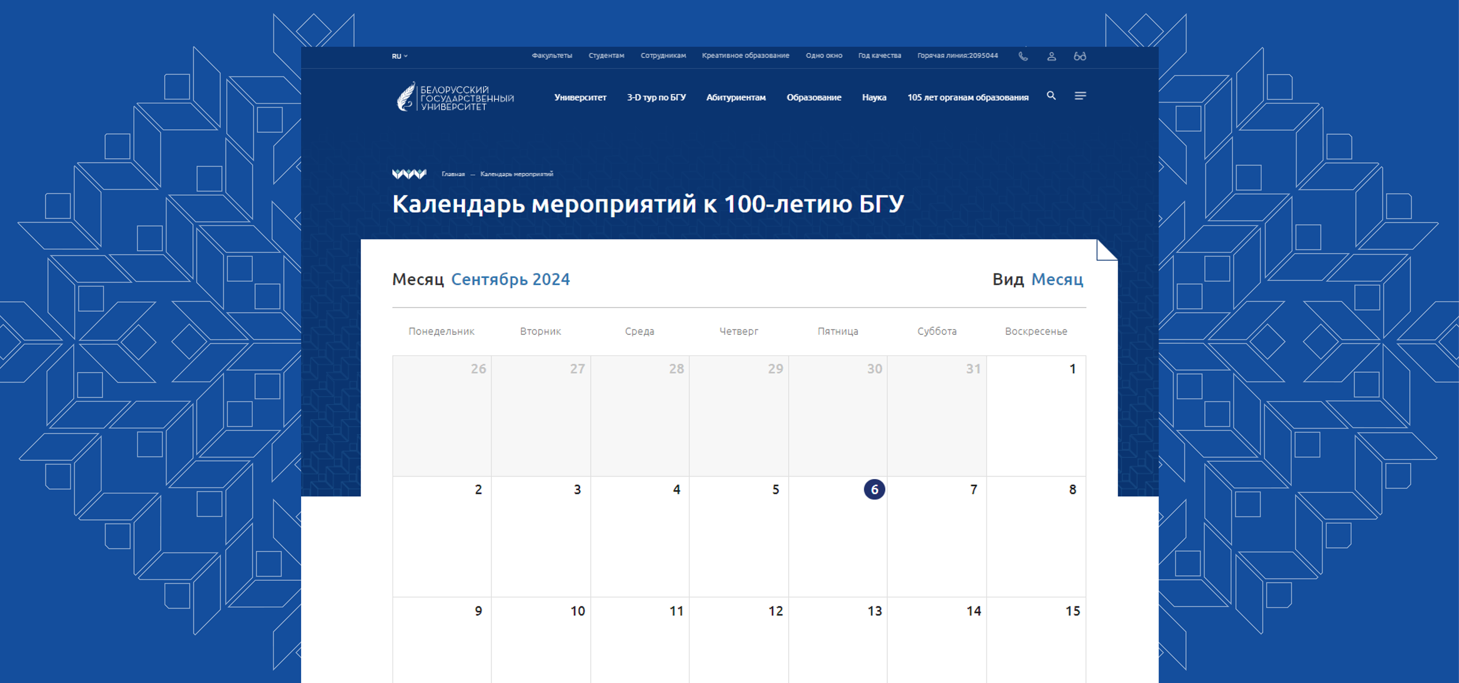
Task: Open the Абитуриентам menu item
Action: pyautogui.click(x=736, y=97)
